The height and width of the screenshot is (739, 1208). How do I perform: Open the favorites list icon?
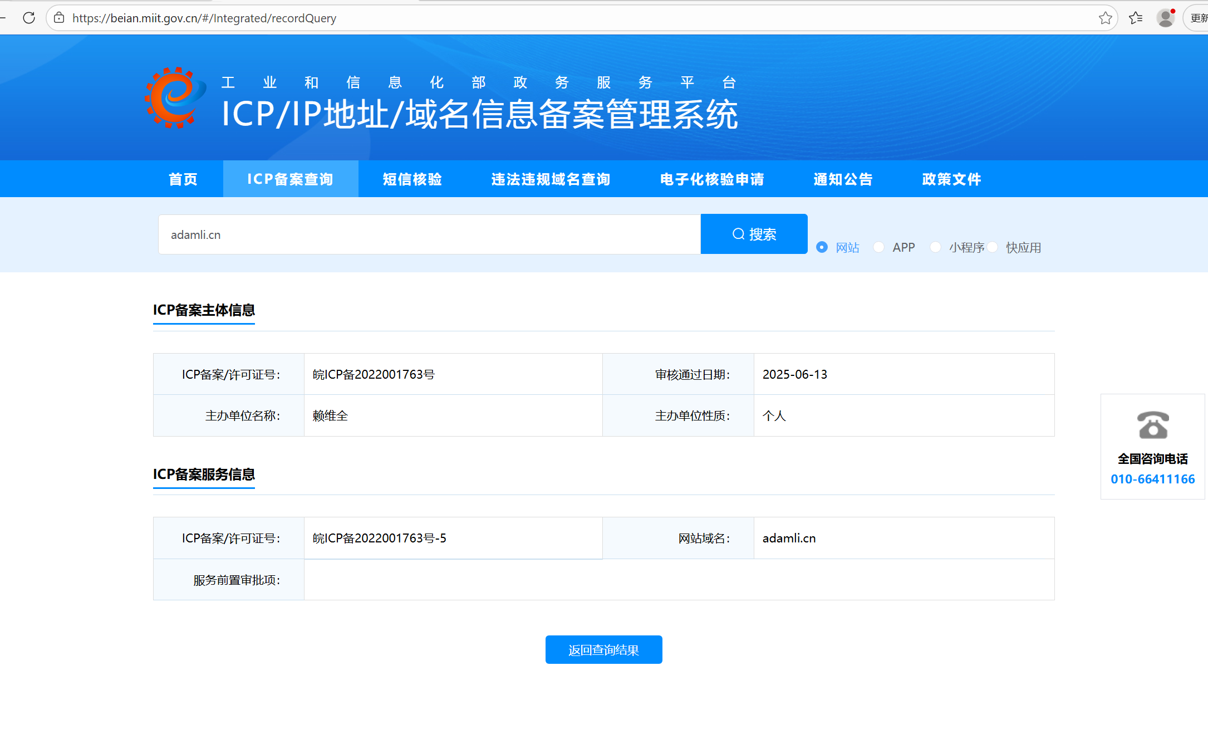point(1136,18)
